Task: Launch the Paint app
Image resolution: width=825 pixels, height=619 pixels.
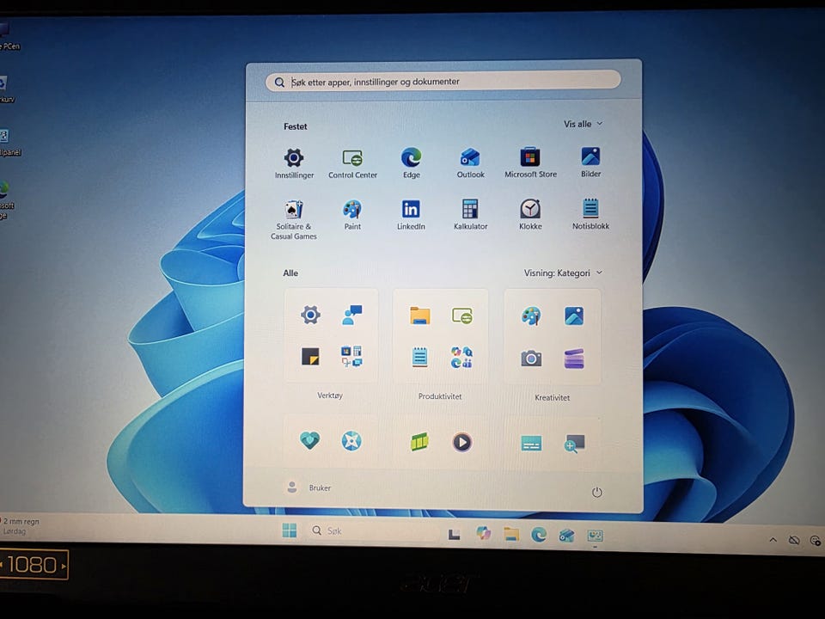Action: tap(352, 211)
